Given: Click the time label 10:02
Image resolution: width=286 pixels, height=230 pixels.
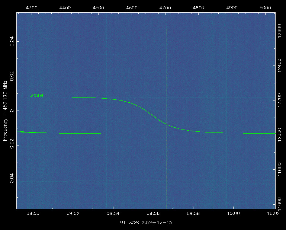Looking at the screenshot, I should [x=273, y=214].
